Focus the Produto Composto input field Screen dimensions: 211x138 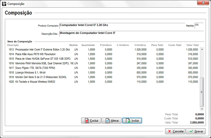(x=122, y=25)
